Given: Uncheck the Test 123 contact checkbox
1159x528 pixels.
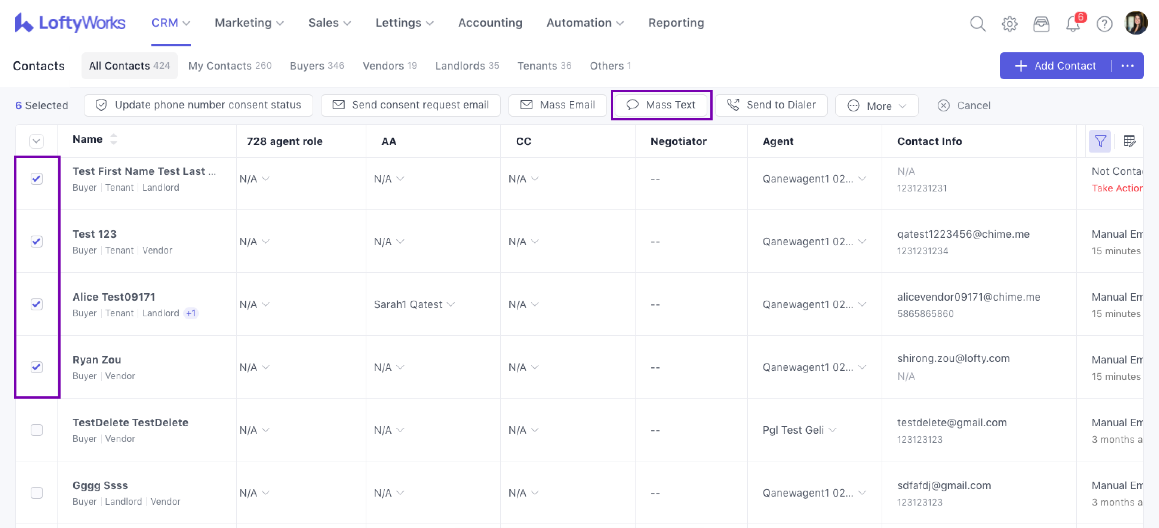Looking at the screenshot, I should tap(36, 241).
